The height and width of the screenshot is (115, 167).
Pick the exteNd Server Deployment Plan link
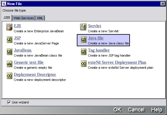coord(117,62)
